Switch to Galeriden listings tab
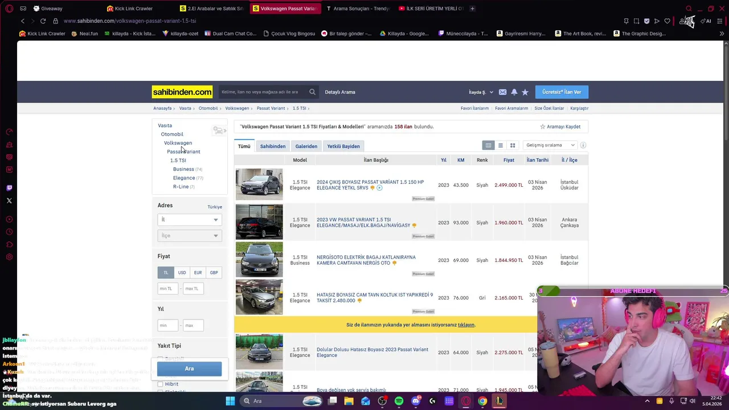The image size is (729, 410). [x=306, y=146]
